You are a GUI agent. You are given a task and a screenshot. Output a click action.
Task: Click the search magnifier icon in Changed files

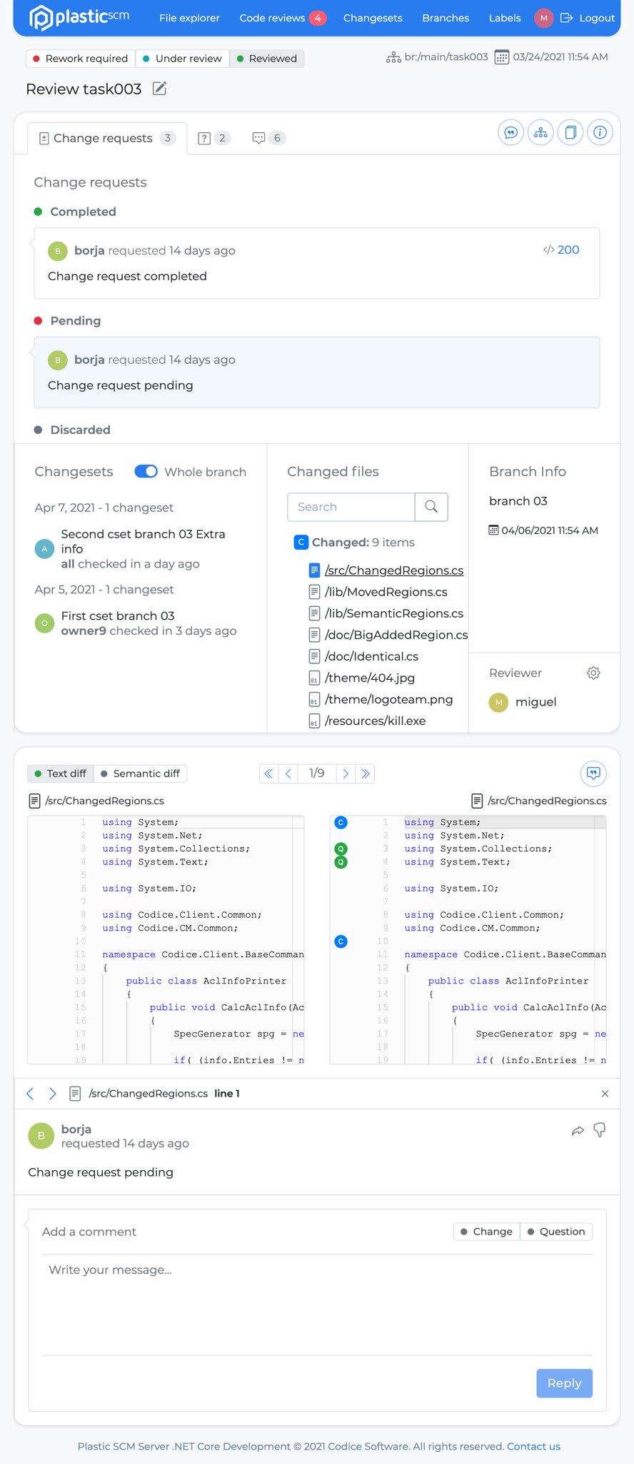431,507
